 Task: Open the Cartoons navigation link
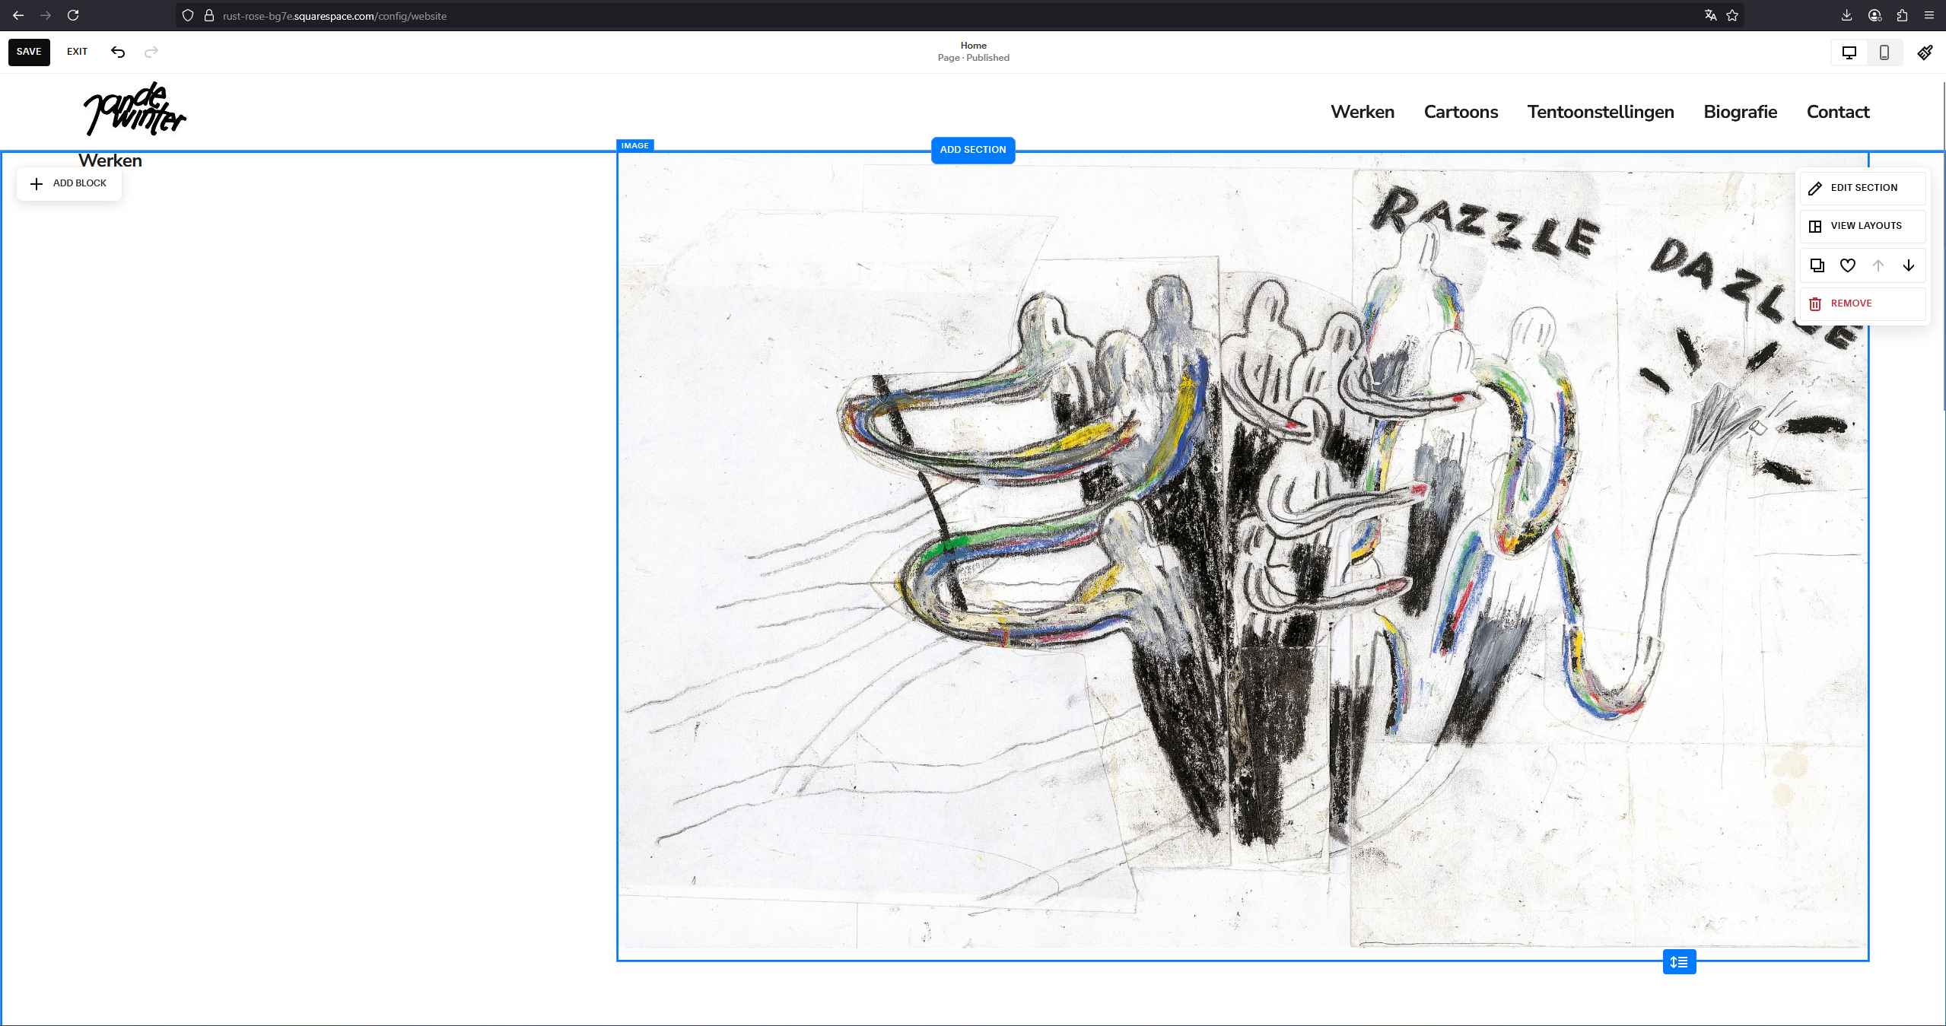click(1461, 112)
